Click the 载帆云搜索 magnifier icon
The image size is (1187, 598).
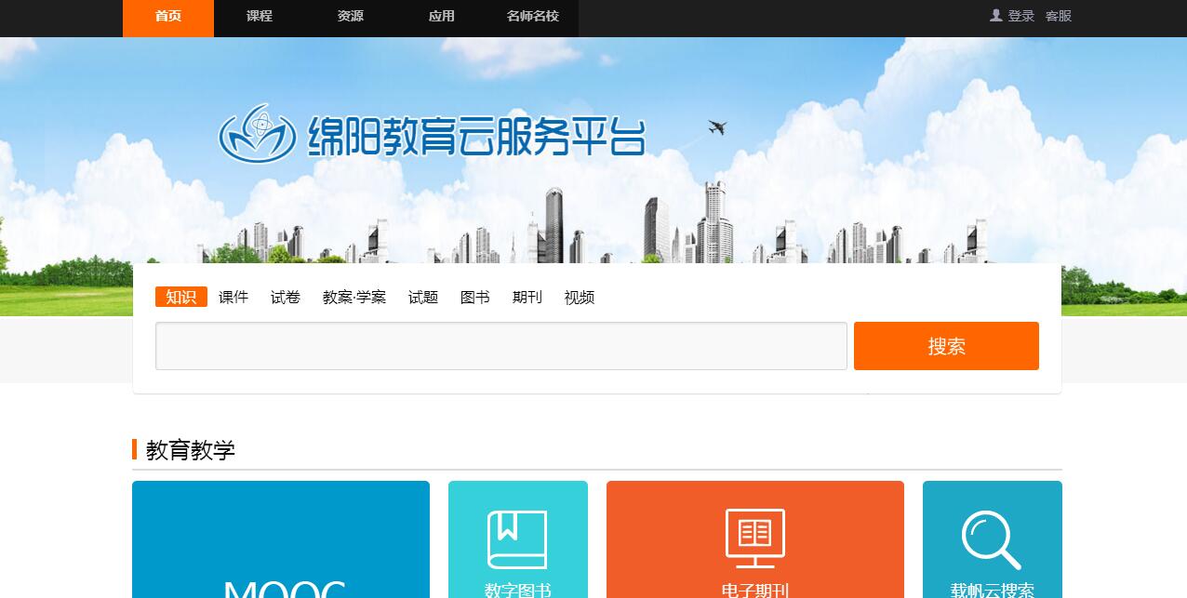991,539
